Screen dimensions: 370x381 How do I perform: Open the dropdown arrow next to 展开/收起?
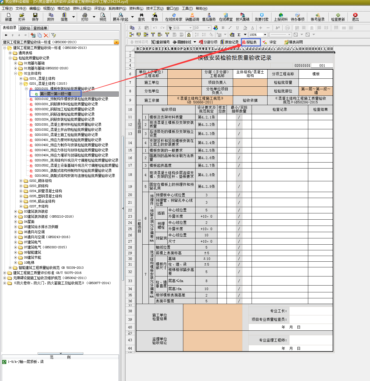click(132, 17)
